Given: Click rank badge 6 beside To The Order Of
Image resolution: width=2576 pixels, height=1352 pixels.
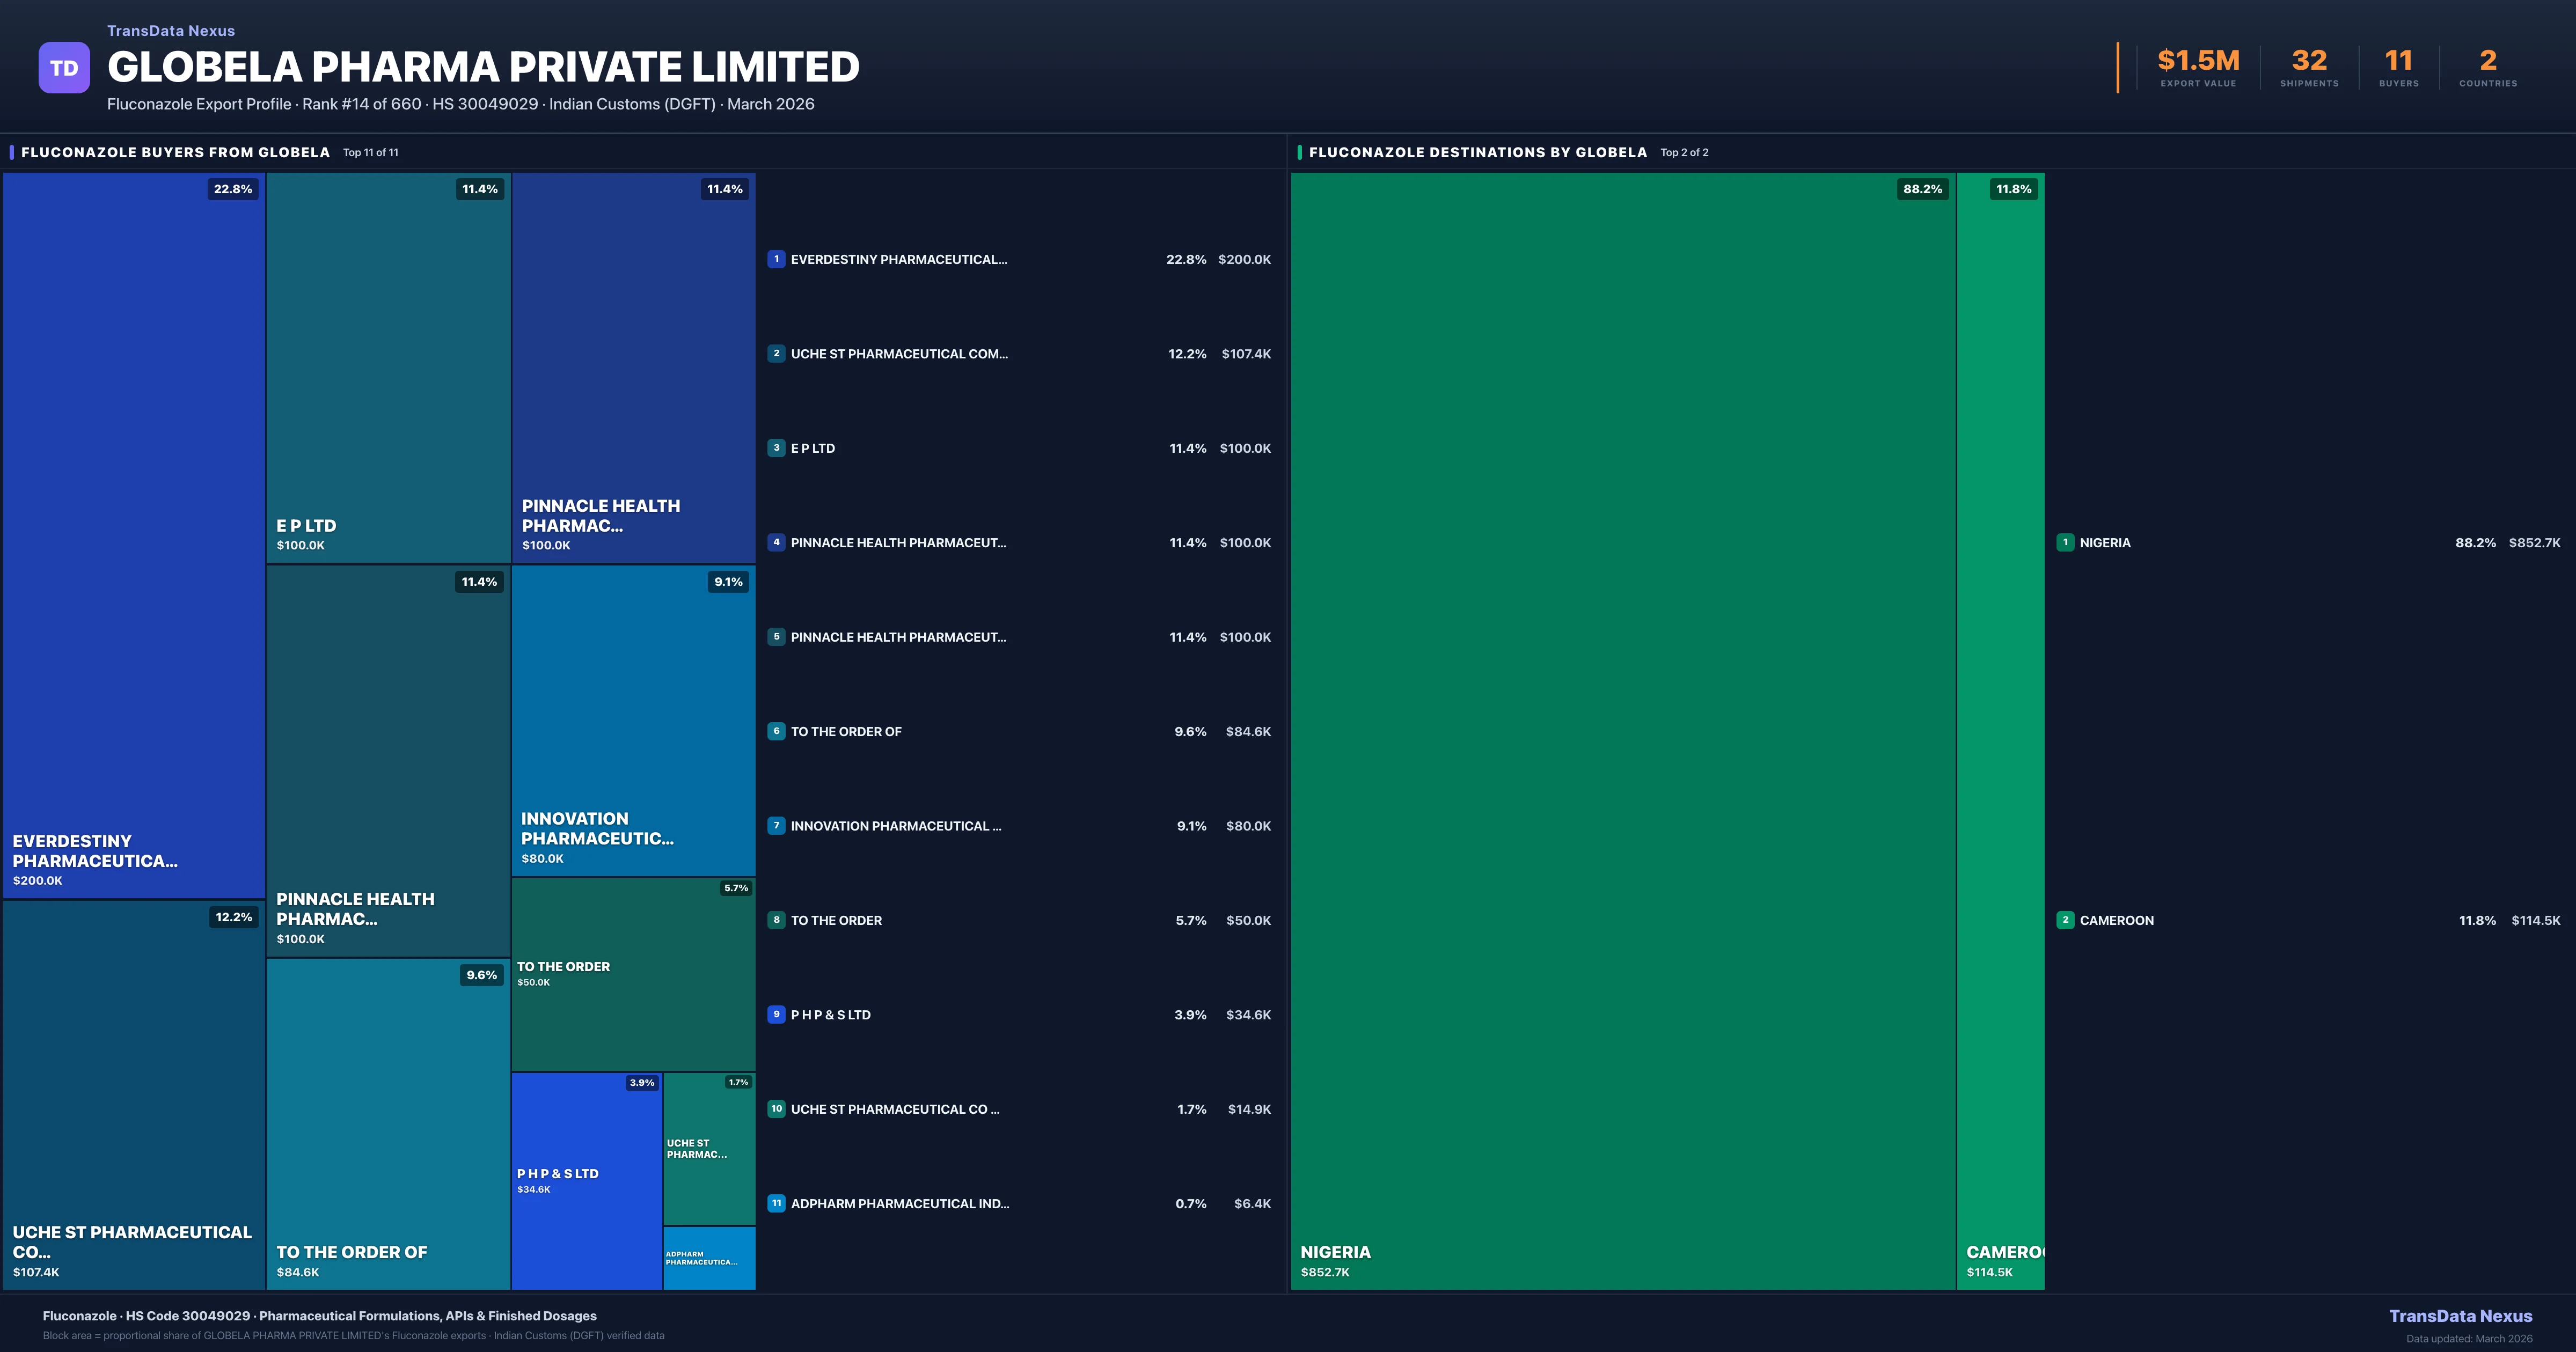Looking at the screenshot, I should tap(776, 731).
